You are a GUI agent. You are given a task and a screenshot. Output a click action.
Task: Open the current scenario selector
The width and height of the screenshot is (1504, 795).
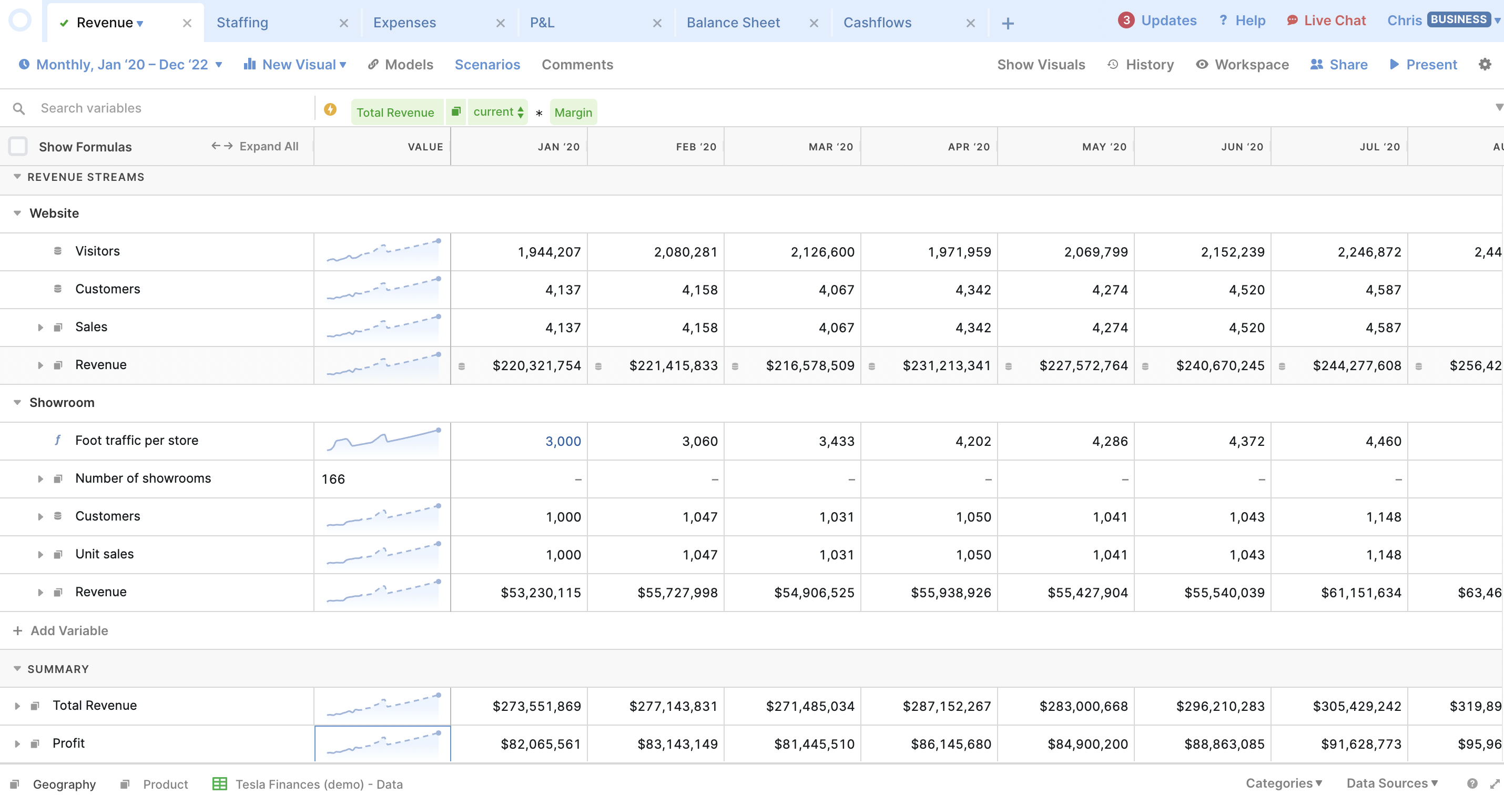498,111
